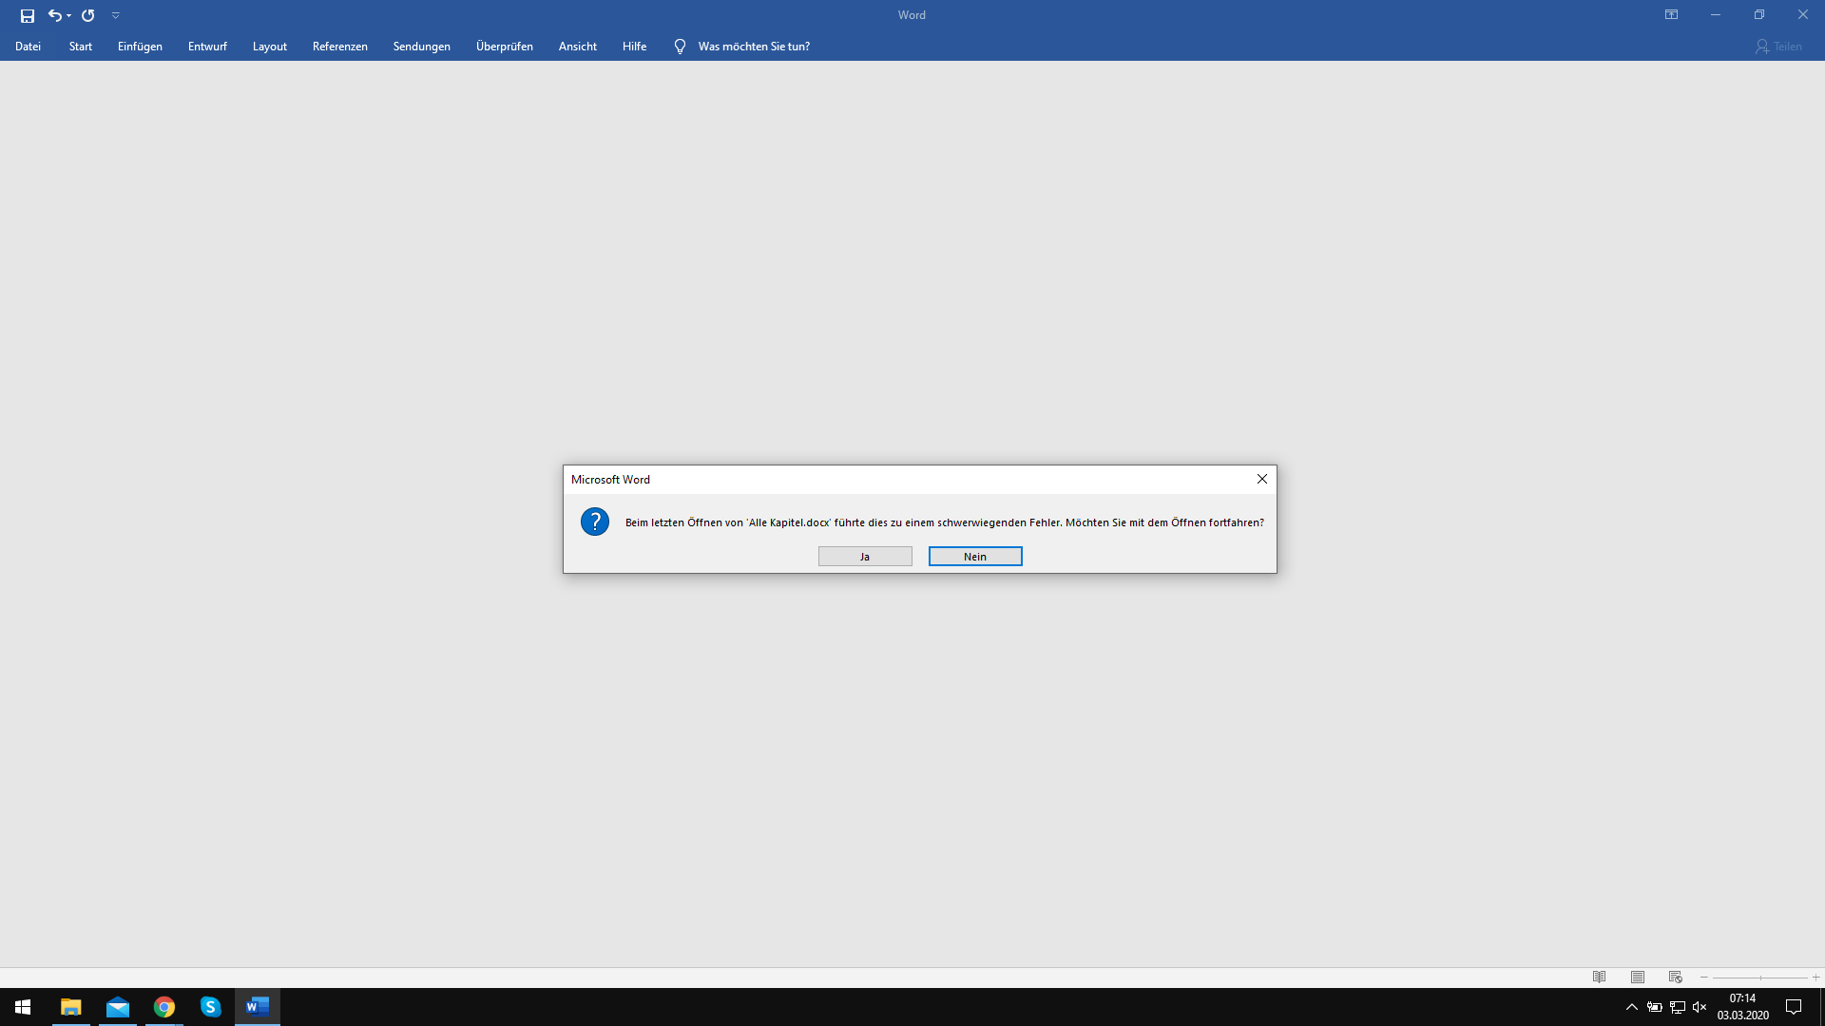Image resolution: width=1825 pixels, height=1026 pixels.
Task: Click the zoom in plus button
Action: tap(1815, 978)
